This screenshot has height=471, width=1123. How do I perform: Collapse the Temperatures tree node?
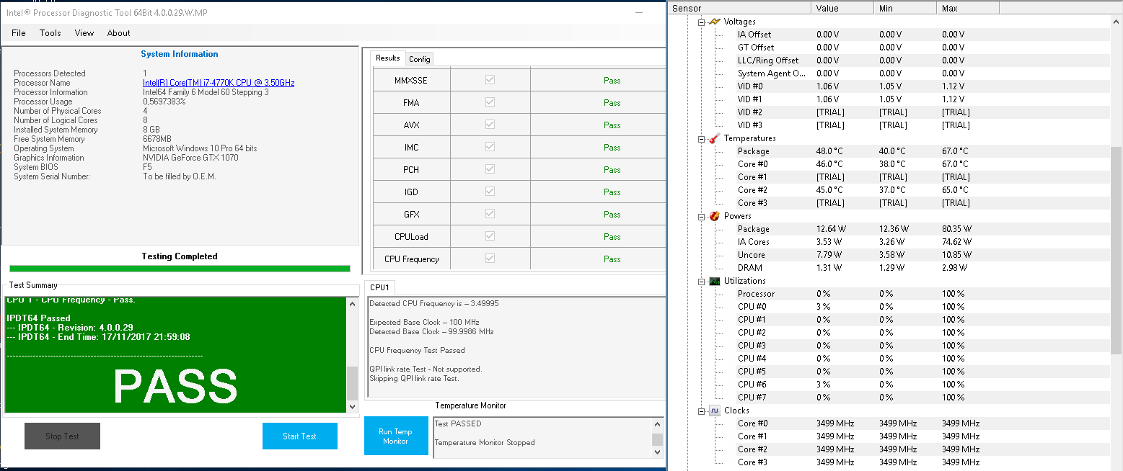701,138
